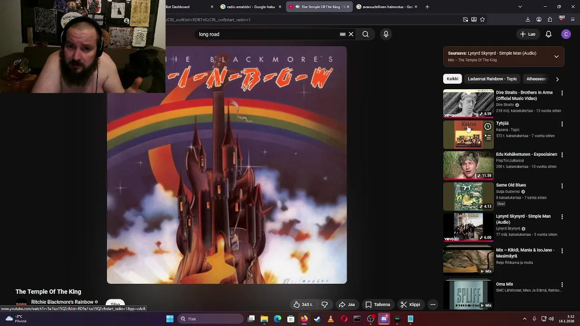
Task: Open Dire Straits Brothers In Arms thumbnail
Action: click(468, 104)
